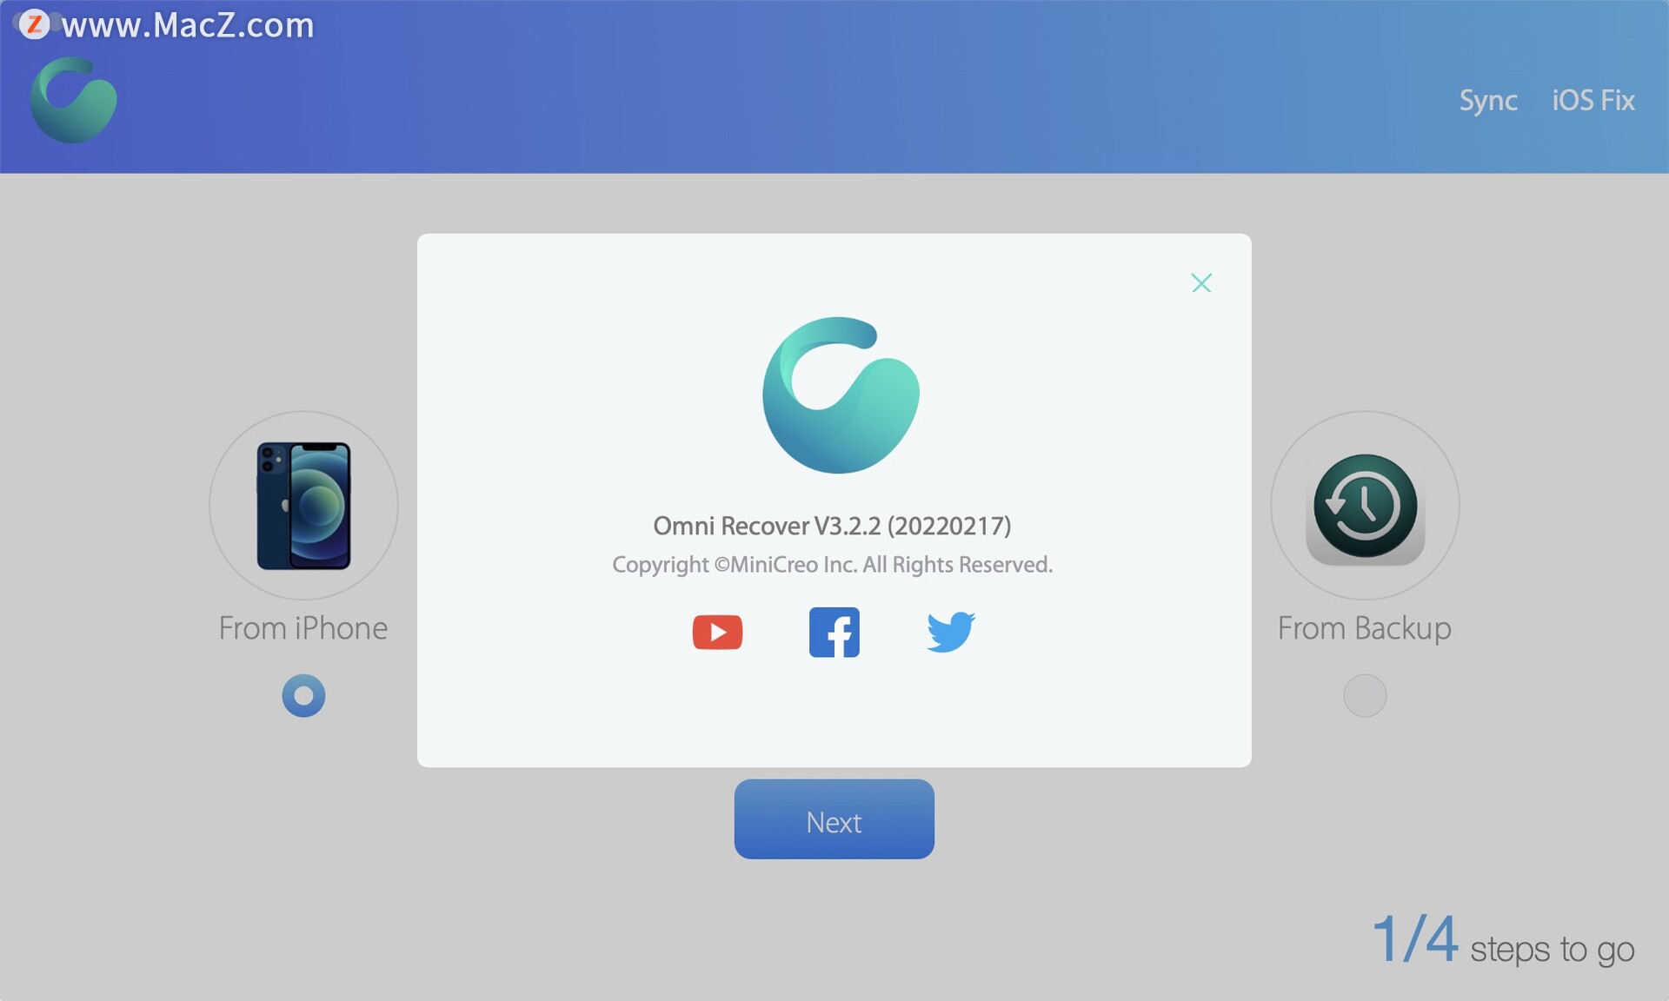Click the From iPhone label
The height and width of the screenshot is (1001, 1669).
pyautogui.click(x=303, y=628)
